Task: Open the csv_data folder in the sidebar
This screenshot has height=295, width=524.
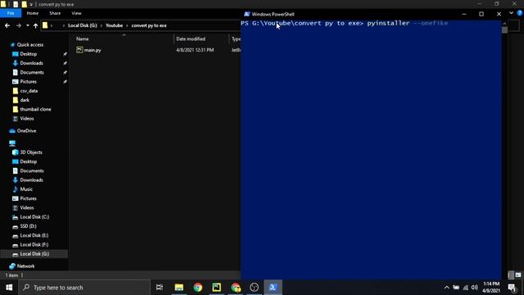Action: pos(29,91)
